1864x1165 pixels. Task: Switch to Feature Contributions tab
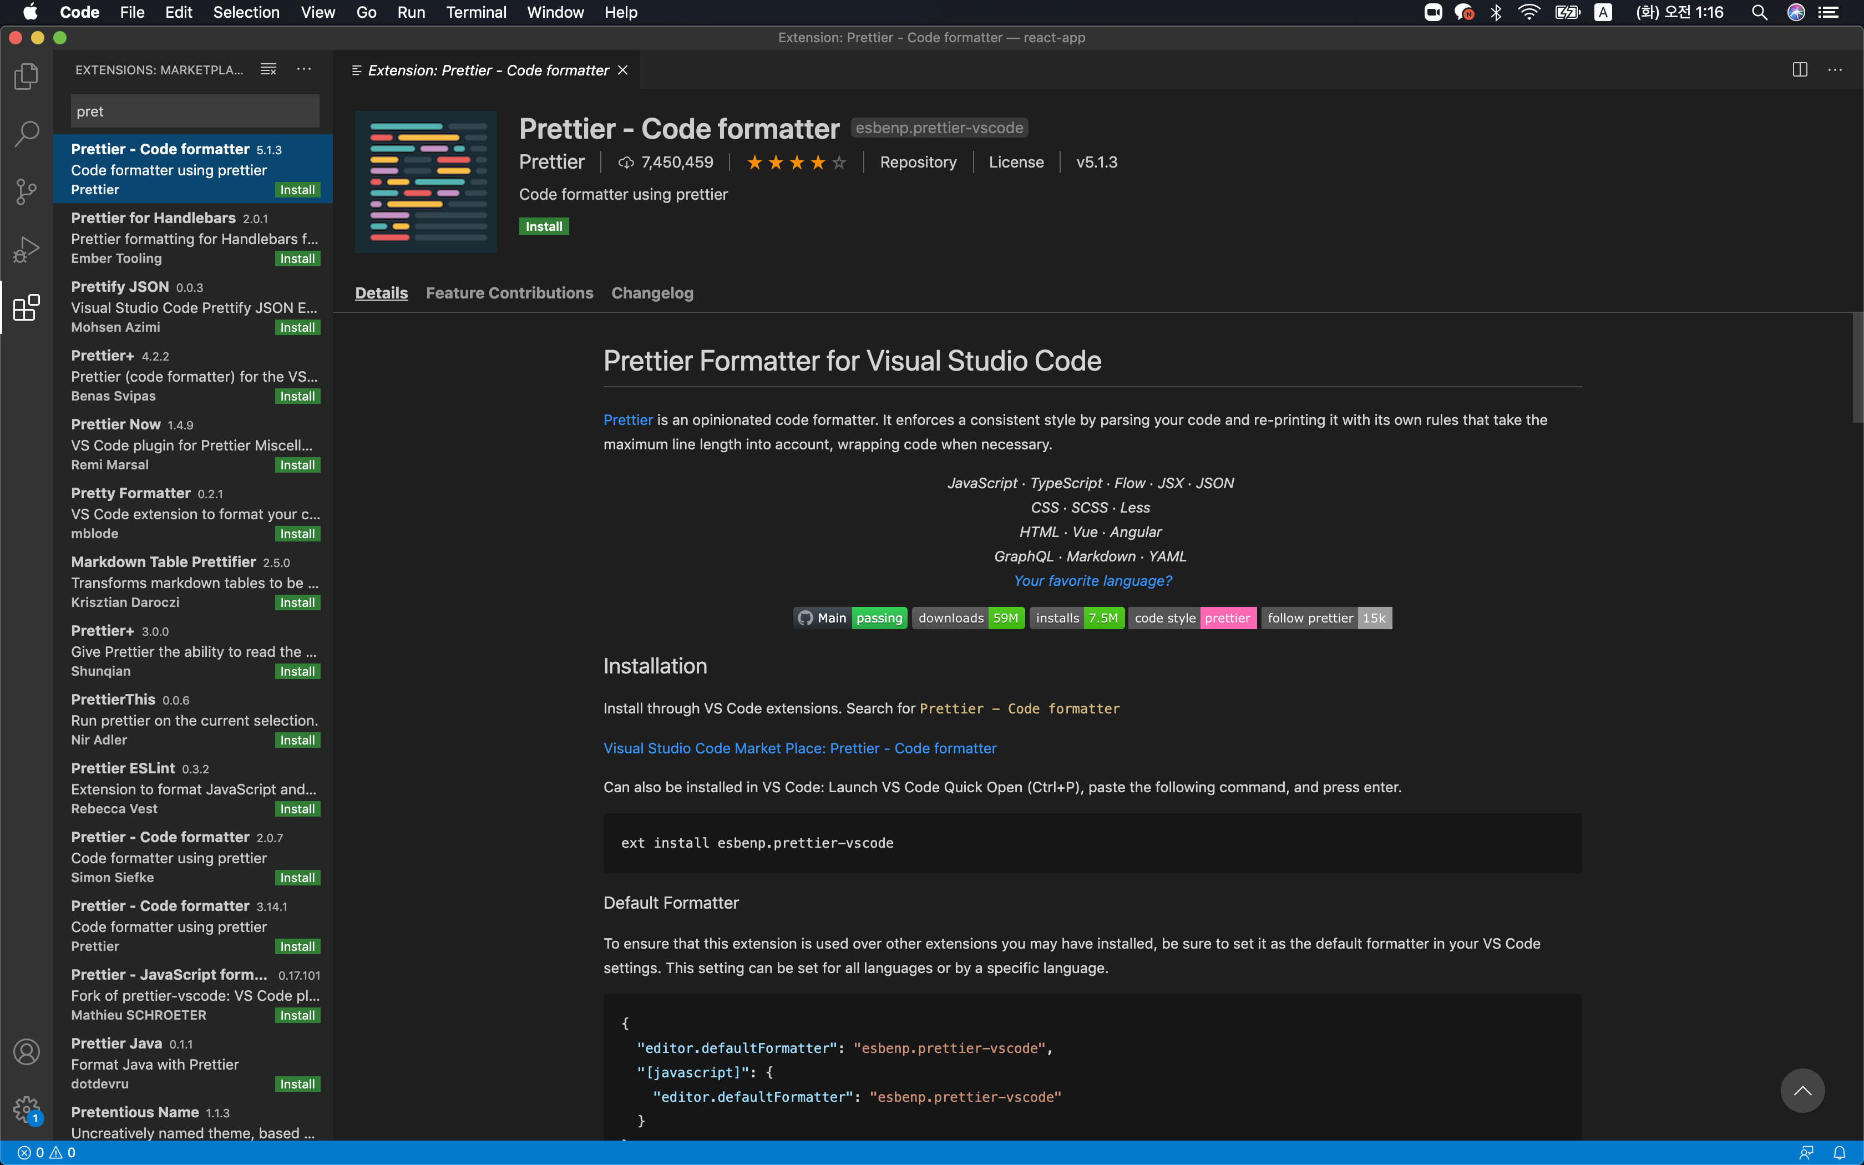509,293
